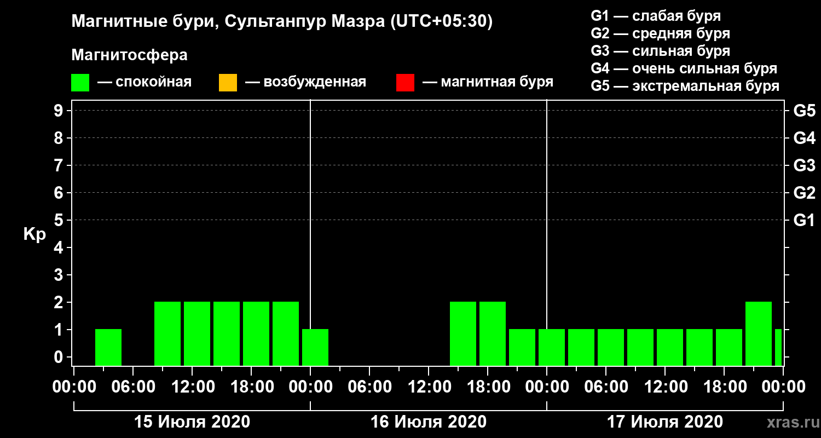The height and width of the screenshot is (438, 821).
Task: Click the 'G4' label on right axis
Action: (804, 138)
